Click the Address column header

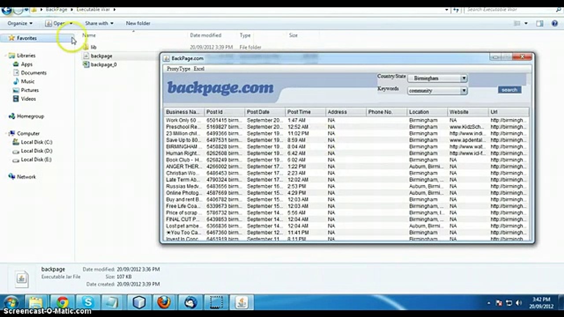click(x=346, y=112)
